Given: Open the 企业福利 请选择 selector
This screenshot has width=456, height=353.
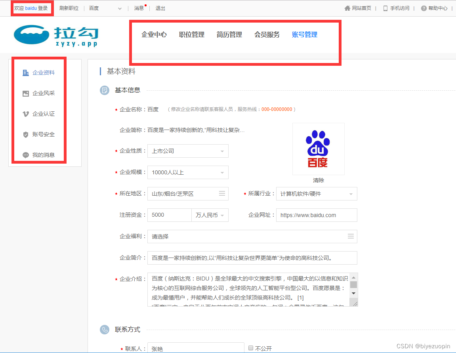Looking at the screenshot, I should pos(252,237).
